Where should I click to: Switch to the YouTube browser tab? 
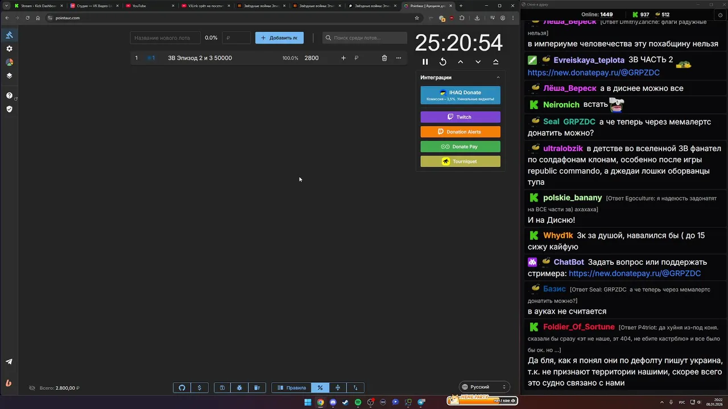tap(148, 6)
